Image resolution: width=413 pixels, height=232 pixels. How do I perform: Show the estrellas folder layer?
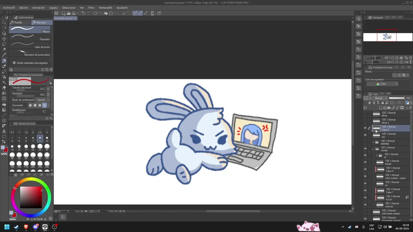(365, 142)
